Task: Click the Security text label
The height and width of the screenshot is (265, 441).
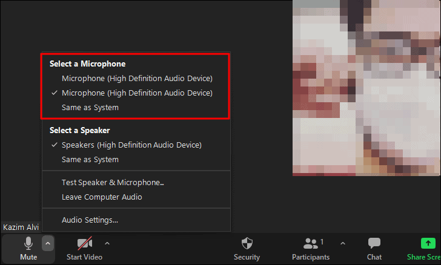Action: [247, 257]
